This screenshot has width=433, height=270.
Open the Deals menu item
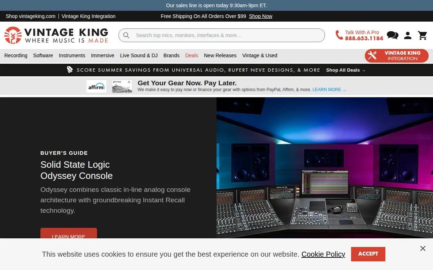click(x=192, y=55)
